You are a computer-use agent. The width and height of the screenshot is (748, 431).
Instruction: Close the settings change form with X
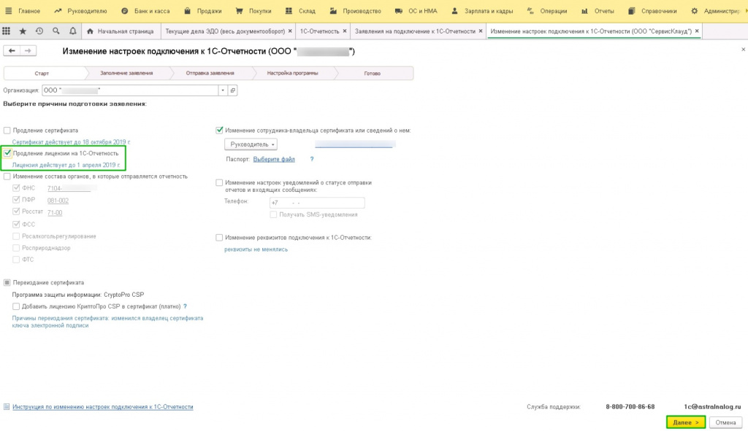[743, 50]
